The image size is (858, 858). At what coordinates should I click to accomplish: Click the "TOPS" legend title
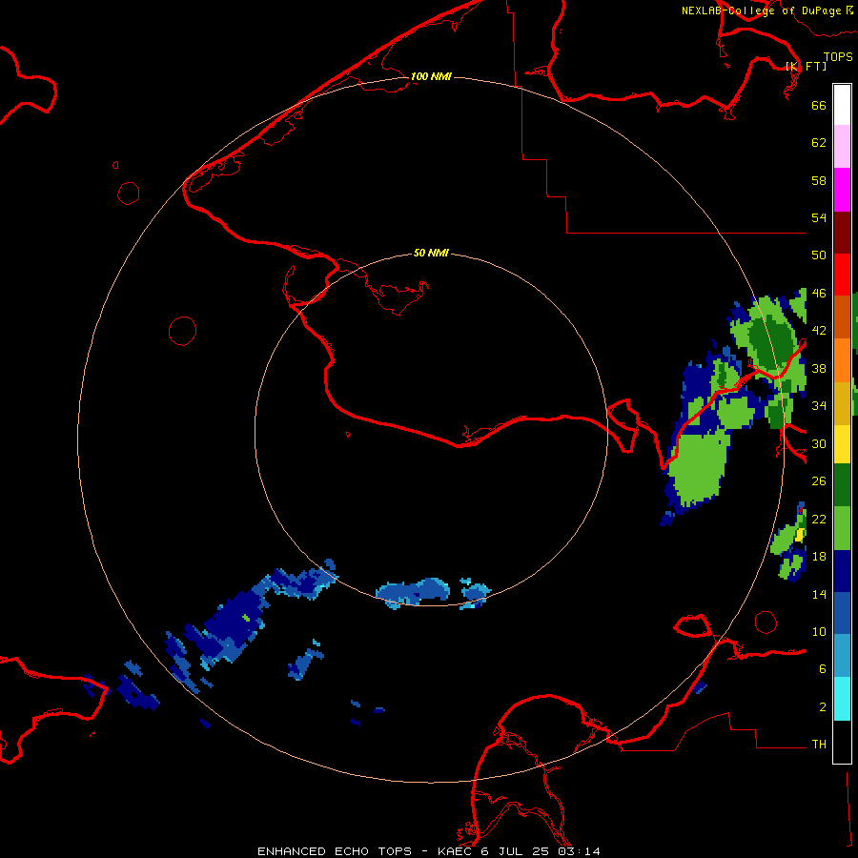coord(838,57)
